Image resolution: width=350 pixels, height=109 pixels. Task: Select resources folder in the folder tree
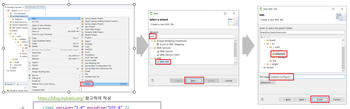(278, 54)
